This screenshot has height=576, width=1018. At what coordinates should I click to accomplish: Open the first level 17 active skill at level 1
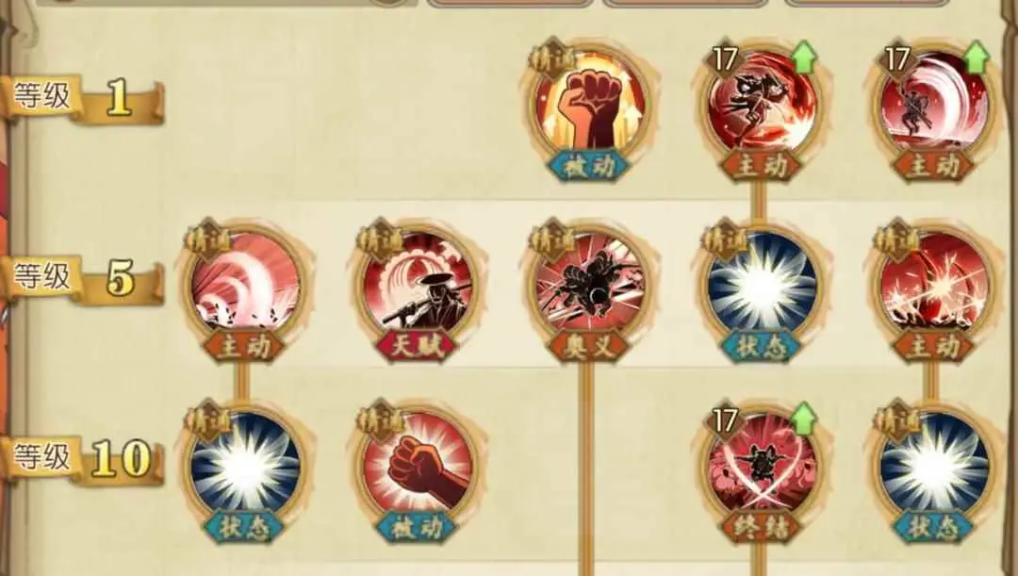763,107
